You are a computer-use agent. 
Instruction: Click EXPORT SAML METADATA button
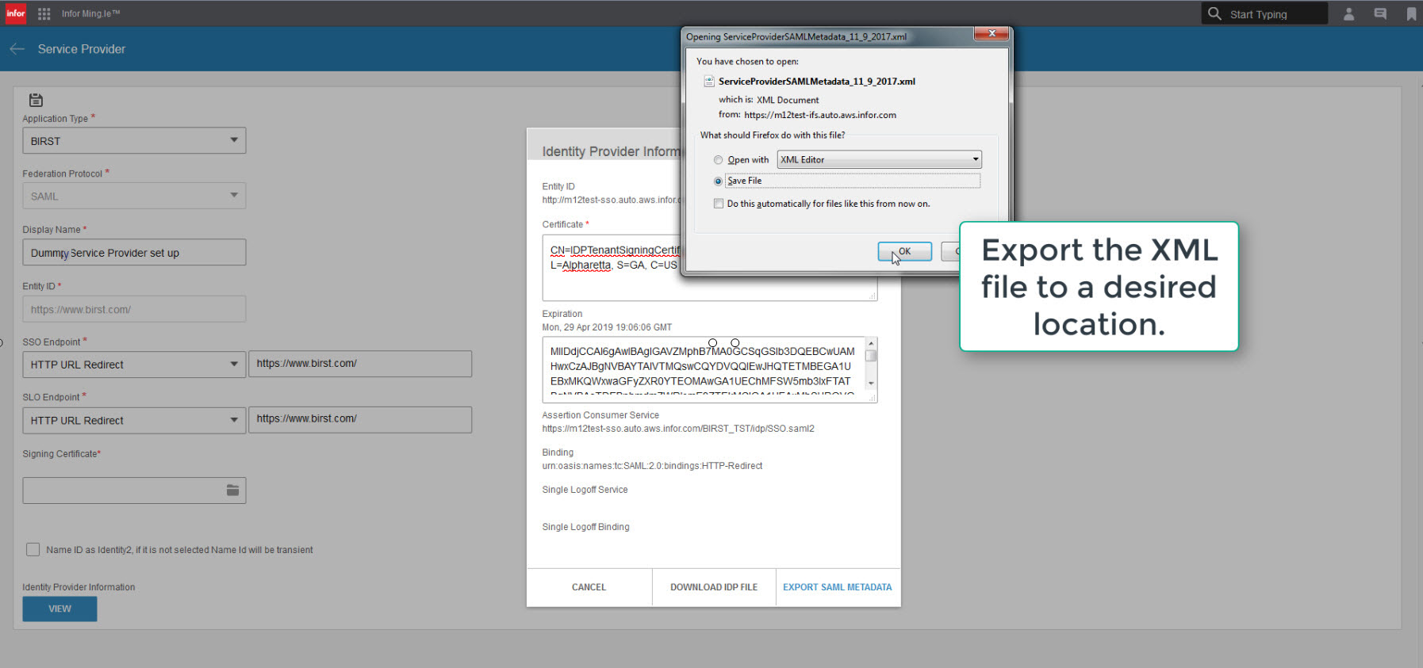pos(838,587)
